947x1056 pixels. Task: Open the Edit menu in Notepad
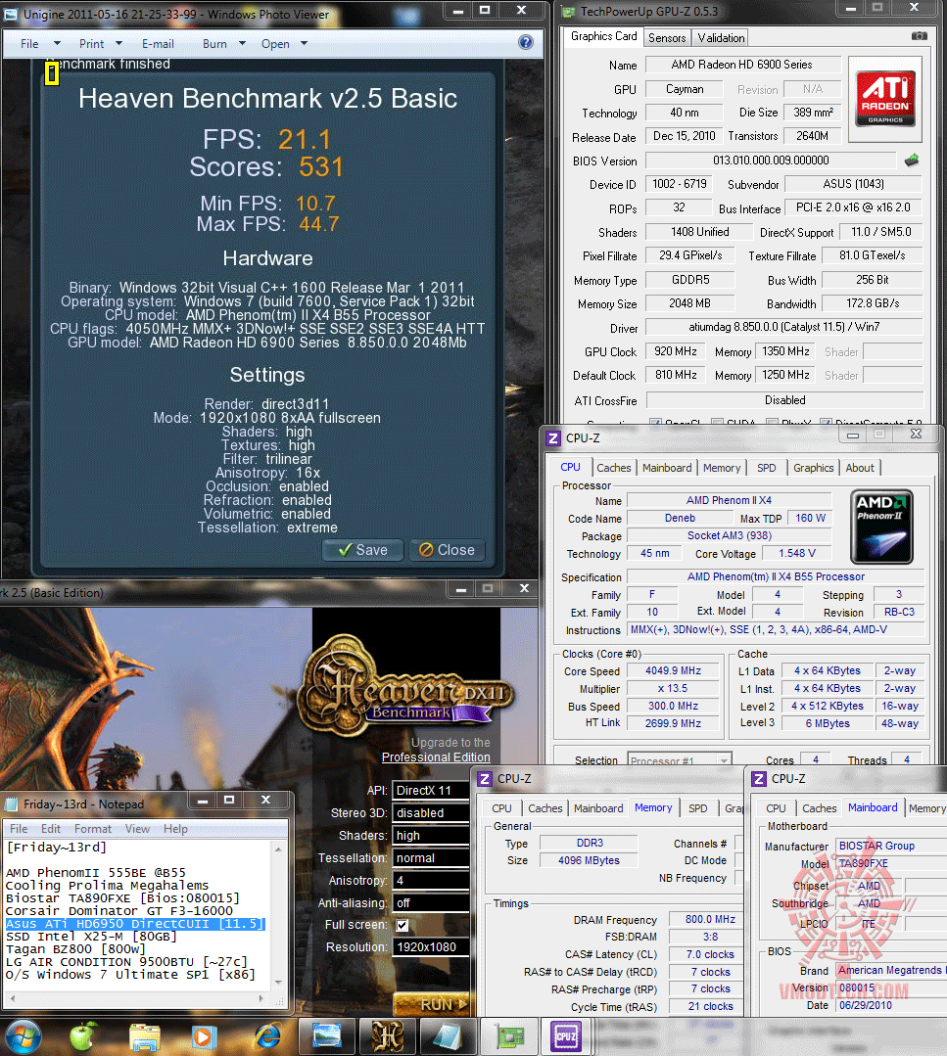coord(51,828)
